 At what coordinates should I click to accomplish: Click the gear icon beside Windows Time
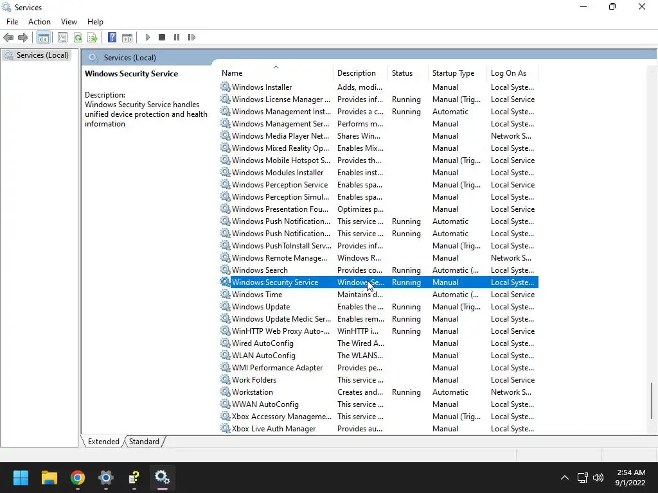[226, 294]
